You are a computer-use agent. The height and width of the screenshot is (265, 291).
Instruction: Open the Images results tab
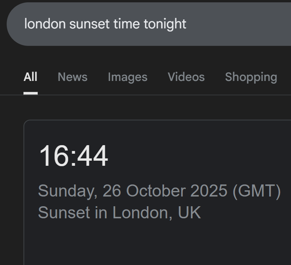127,77
